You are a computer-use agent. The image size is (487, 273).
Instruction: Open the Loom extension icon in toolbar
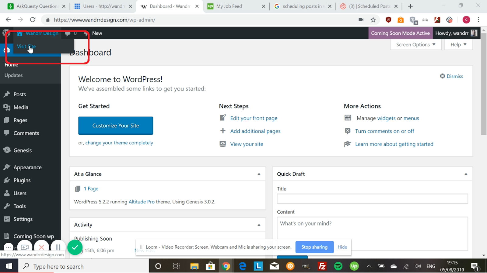[x=449, y=20]
